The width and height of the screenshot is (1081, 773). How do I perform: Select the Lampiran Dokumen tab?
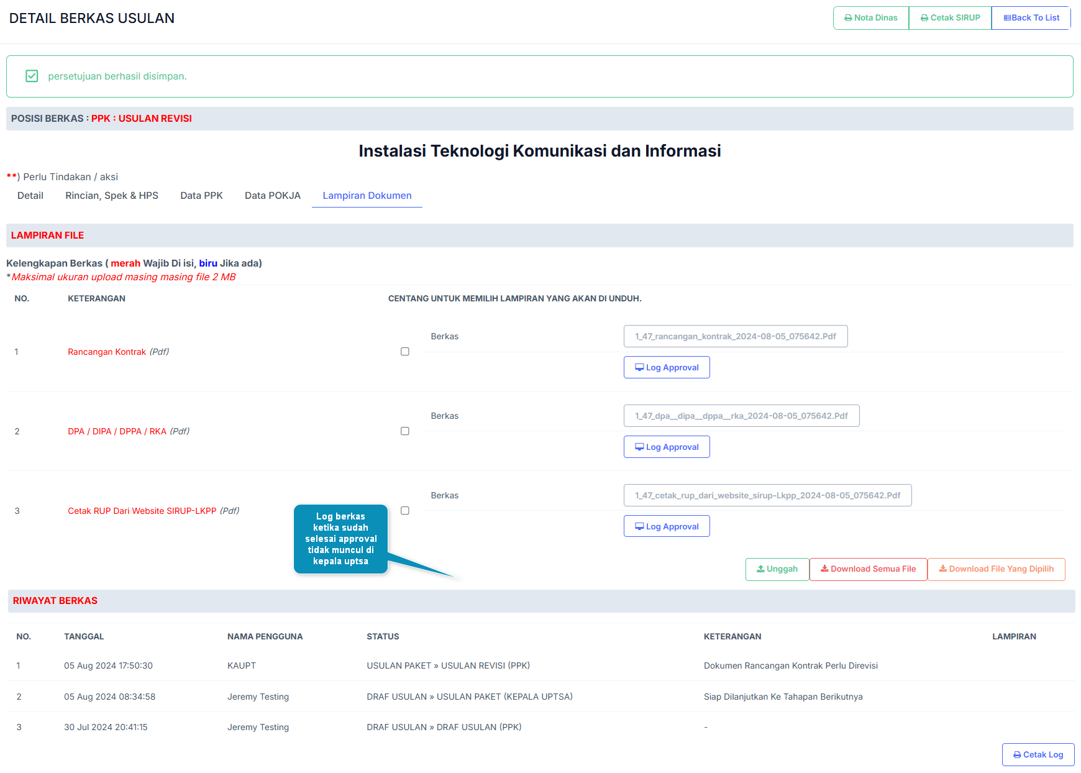click(367, 196)
